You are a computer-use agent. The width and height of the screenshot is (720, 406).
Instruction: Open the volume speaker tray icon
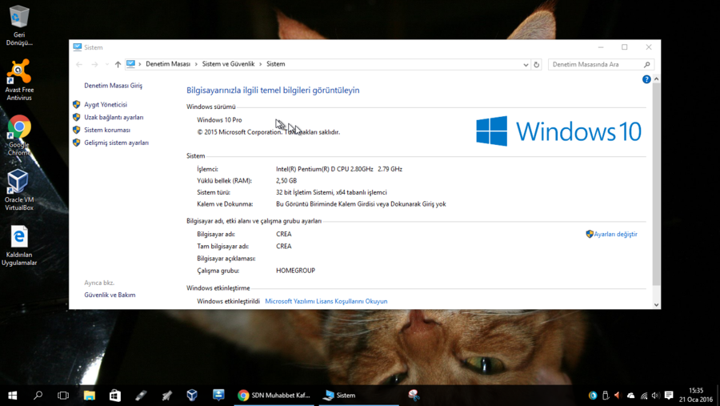pos(656,396)
